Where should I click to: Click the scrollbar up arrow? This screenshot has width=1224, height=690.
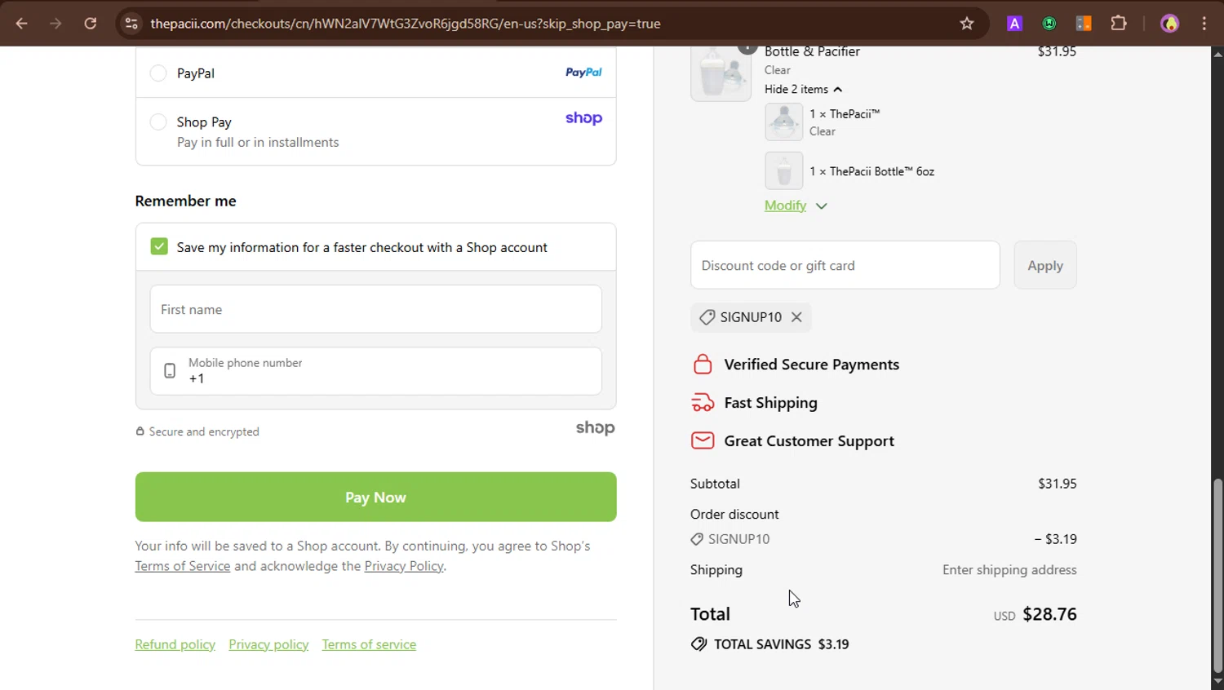pyautogui.click(x=1217, y=54)
